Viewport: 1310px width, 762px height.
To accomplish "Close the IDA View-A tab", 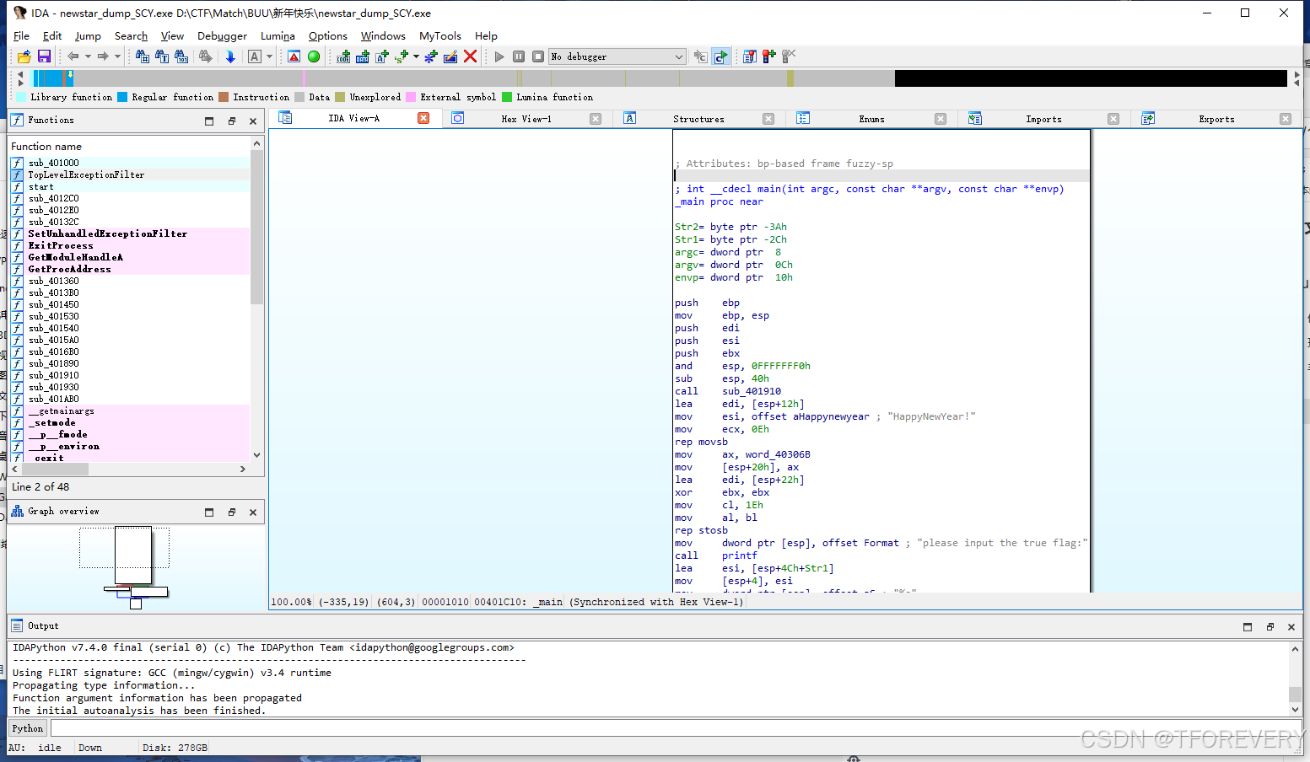I will point(424,119).
